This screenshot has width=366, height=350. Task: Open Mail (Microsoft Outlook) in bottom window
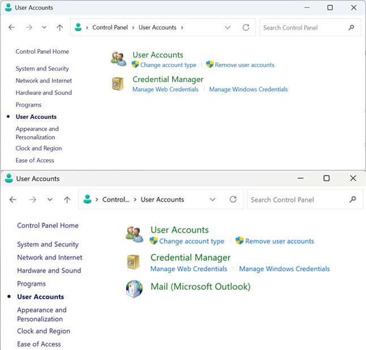[x=200, y=287]
